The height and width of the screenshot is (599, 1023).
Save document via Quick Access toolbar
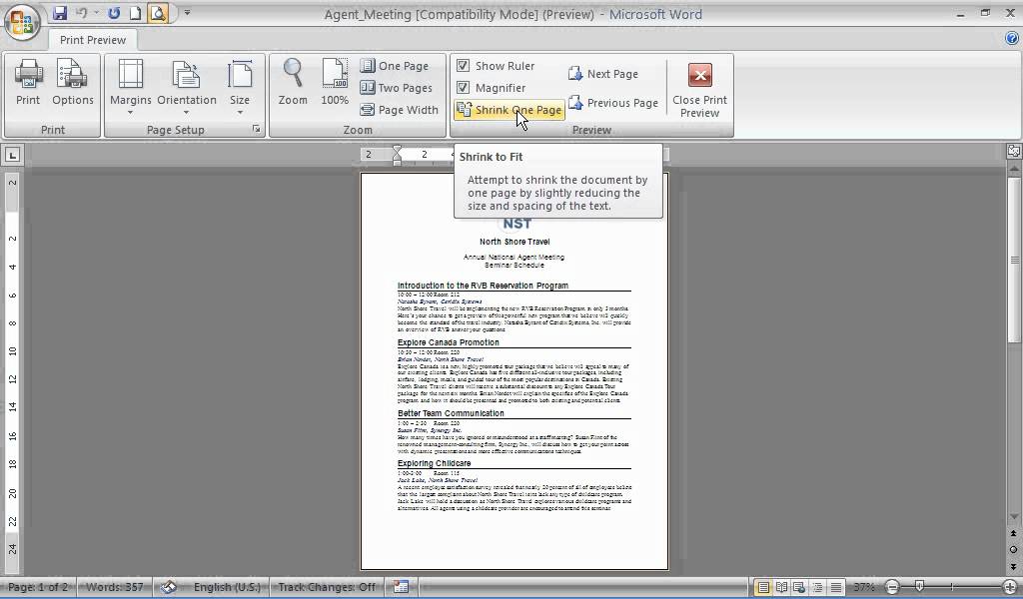click(x=60, y=12)
